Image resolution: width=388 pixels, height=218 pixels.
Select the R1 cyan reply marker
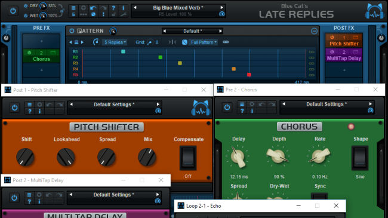click(123, 51)
